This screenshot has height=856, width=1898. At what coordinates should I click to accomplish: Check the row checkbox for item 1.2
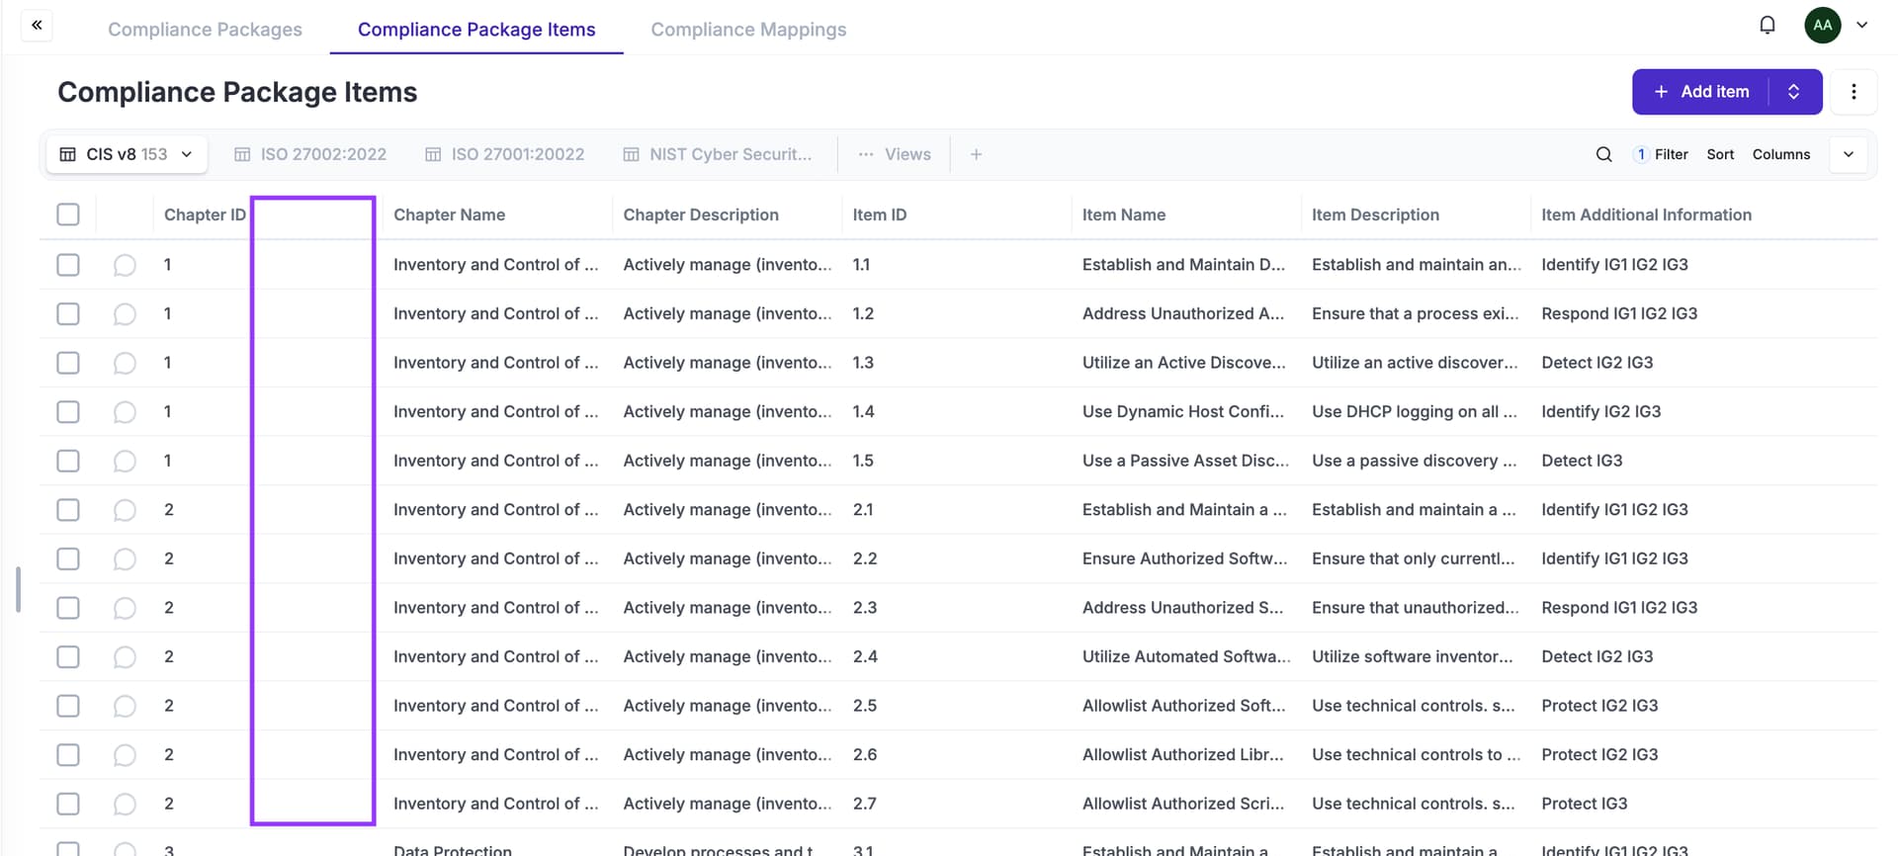pos(68,314)
